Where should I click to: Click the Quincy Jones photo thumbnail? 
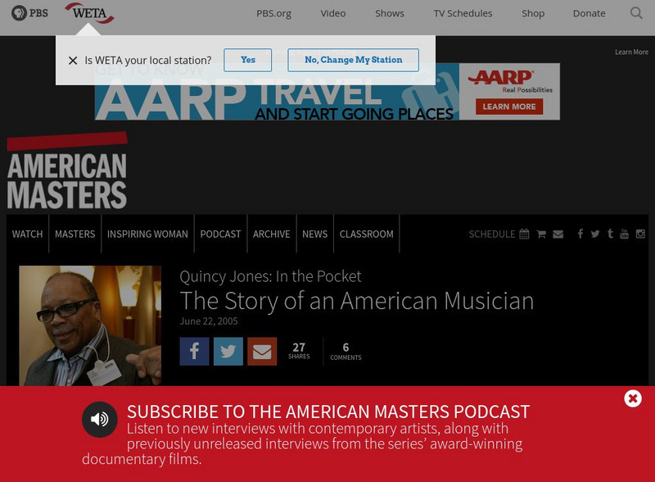click(90, 325)
